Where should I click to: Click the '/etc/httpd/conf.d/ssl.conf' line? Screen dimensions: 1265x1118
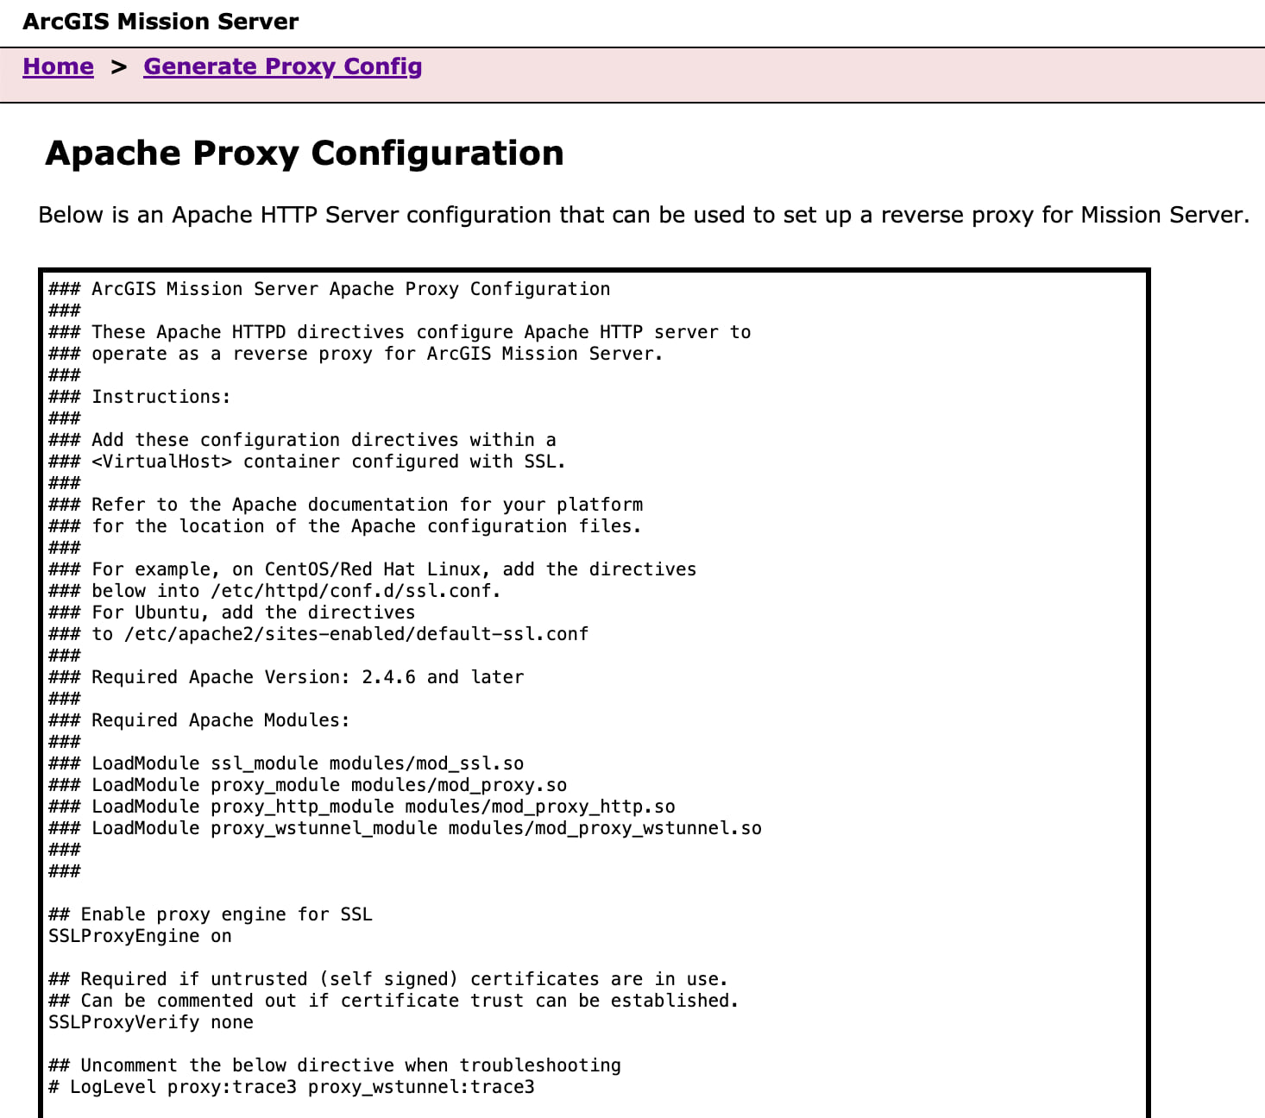[274, 591]
